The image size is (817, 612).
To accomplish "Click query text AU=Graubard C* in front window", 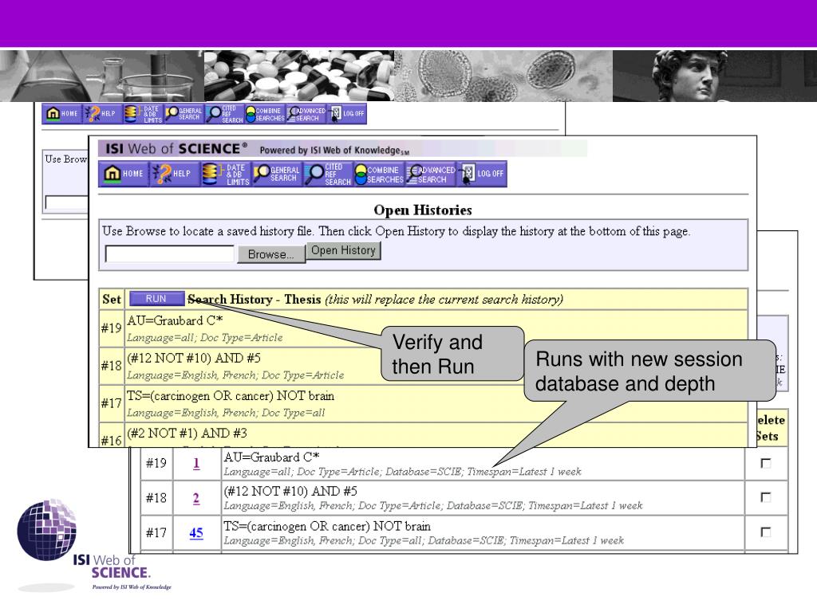I will tap(175, 320).
